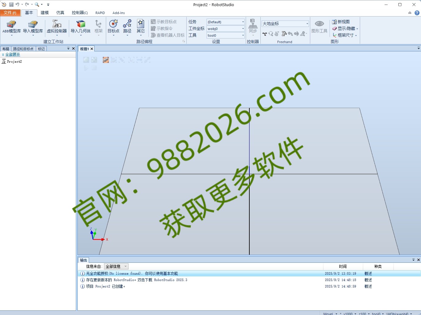
Task: Switch to the 标记 tags panel tab
Action: pos(41,49)
